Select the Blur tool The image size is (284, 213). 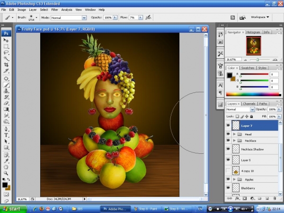[x=6, y=115]
